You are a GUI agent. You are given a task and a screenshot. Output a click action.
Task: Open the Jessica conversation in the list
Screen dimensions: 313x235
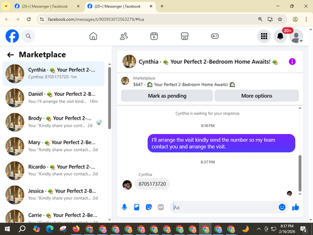click(x=54, y=195)
